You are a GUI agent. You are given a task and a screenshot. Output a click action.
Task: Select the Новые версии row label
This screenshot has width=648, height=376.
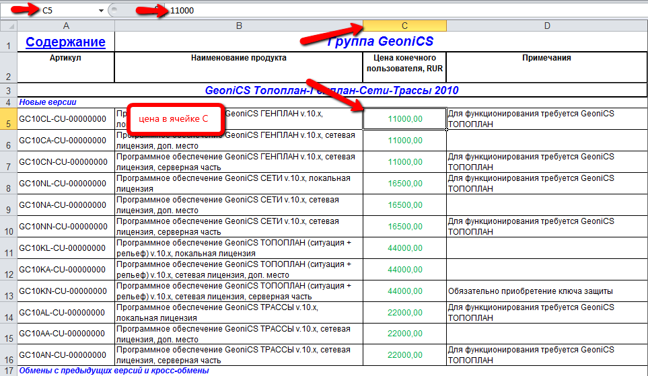coord(48,102)
